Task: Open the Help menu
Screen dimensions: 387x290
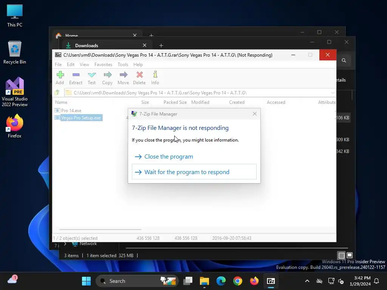Action: [x=138, y=64]
